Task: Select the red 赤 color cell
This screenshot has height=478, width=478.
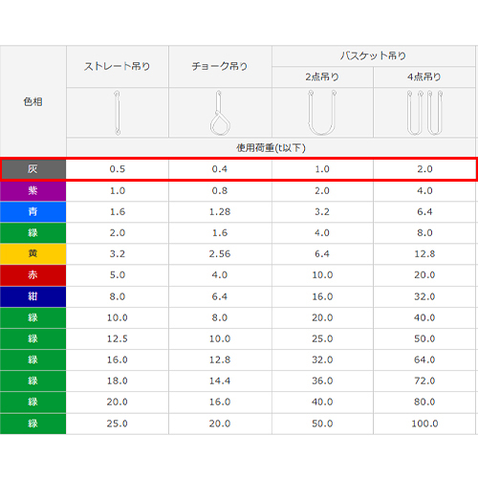Action: pyautogui.click(x=33, y=275)
